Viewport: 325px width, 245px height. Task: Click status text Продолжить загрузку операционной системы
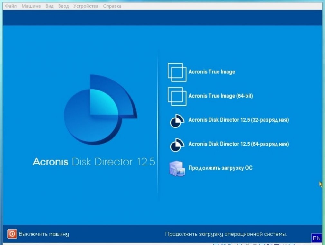click(226, 234)
